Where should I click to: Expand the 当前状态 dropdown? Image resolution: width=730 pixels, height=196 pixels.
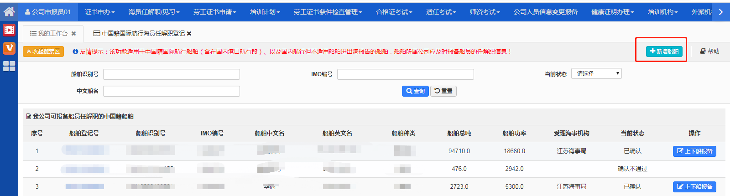[x=596, y=74]
